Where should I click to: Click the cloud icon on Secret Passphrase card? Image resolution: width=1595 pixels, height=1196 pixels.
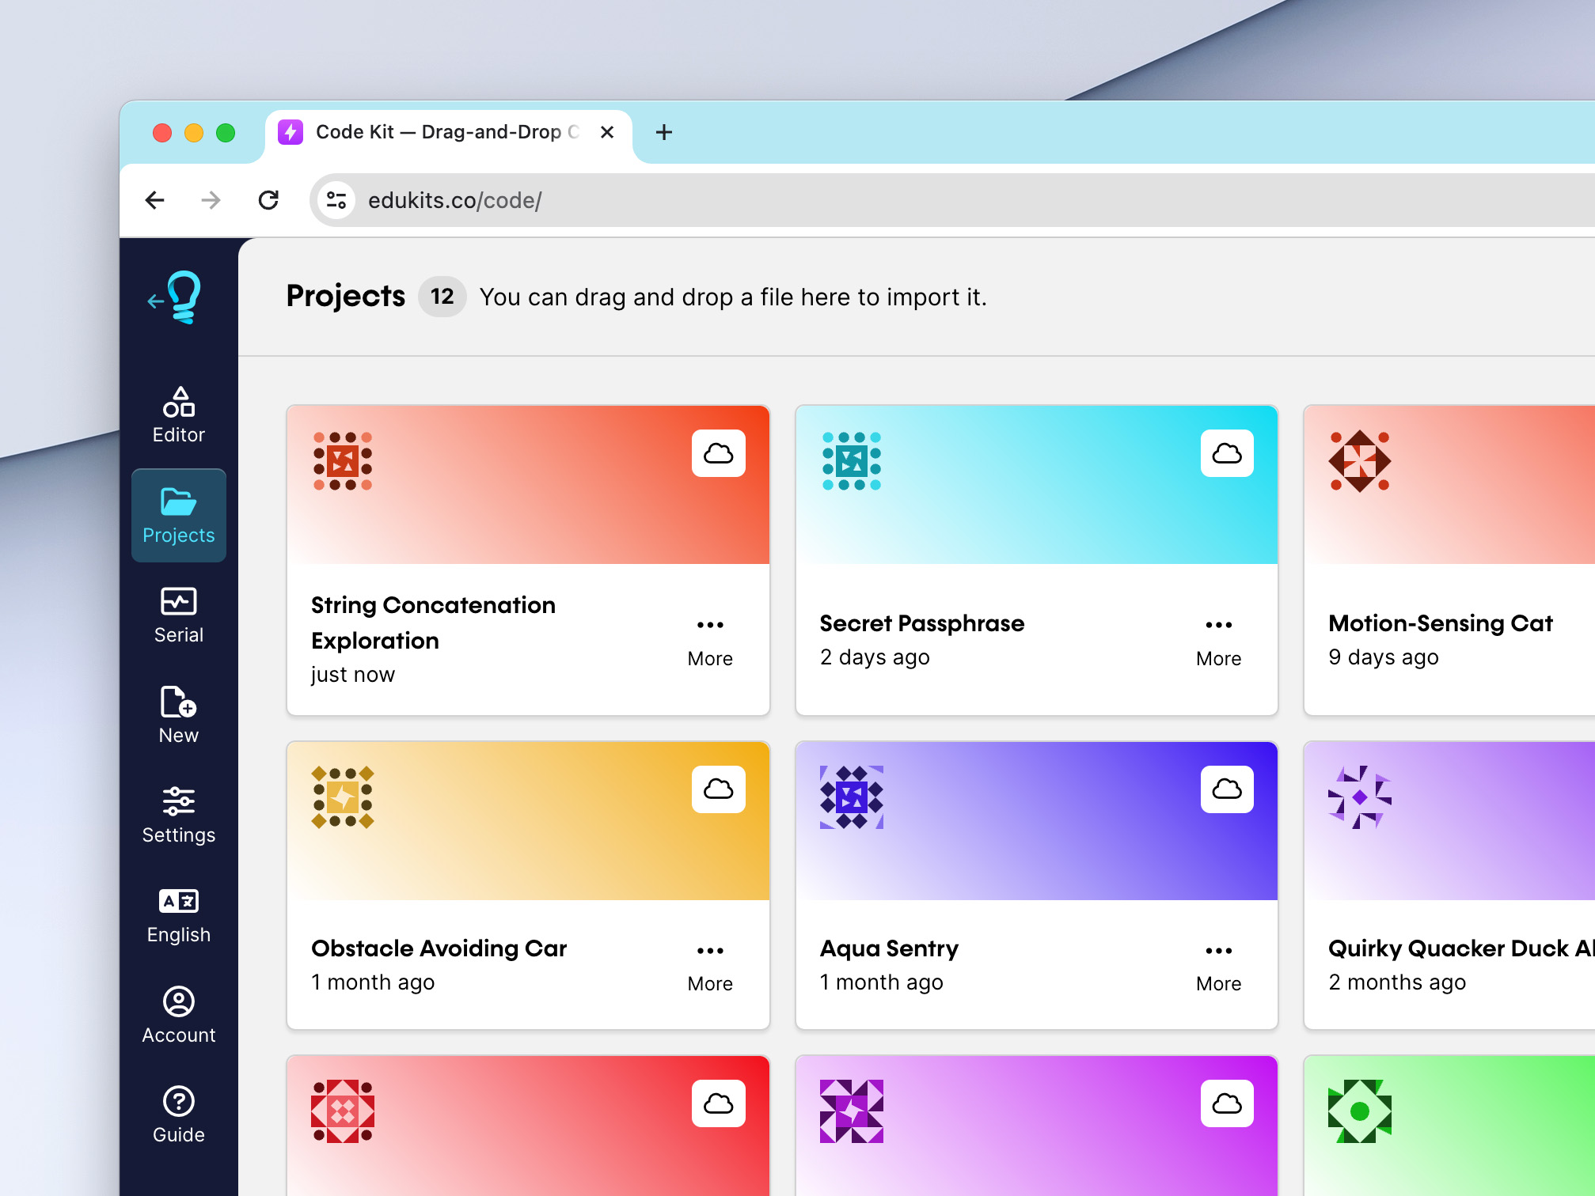pyautogui.click(x=1228, y=452)
